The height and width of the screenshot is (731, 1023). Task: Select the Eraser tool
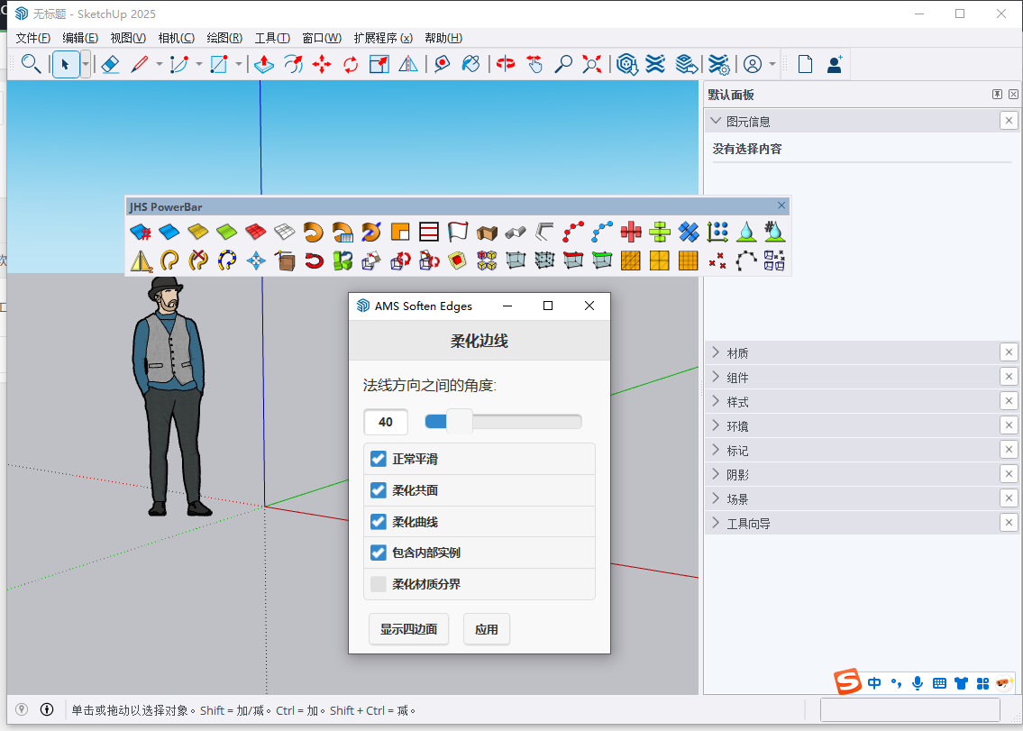110,64
